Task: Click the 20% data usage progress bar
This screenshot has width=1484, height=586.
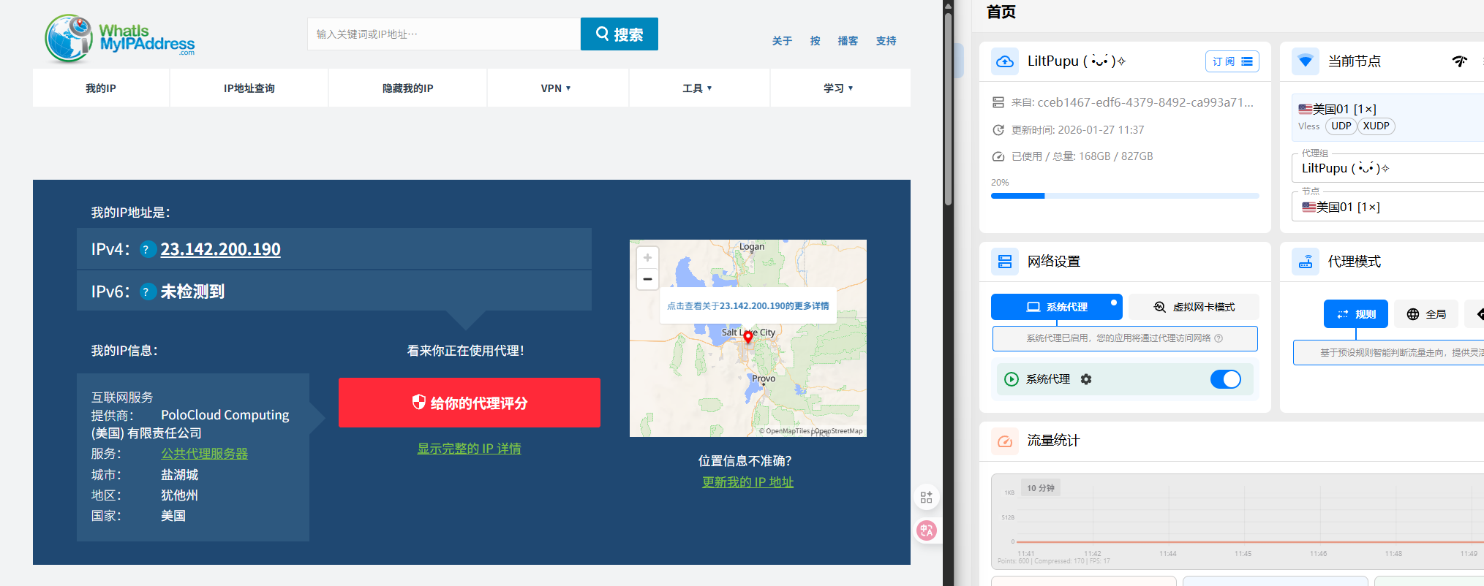Action: point(1124,196)
